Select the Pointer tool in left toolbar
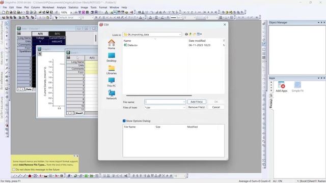Screen dimensions: 326x183 7,23
